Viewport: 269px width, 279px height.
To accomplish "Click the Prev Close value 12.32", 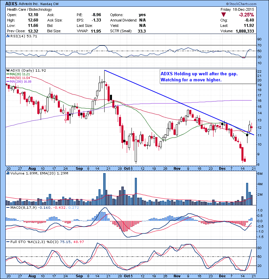I will [33, 31].
